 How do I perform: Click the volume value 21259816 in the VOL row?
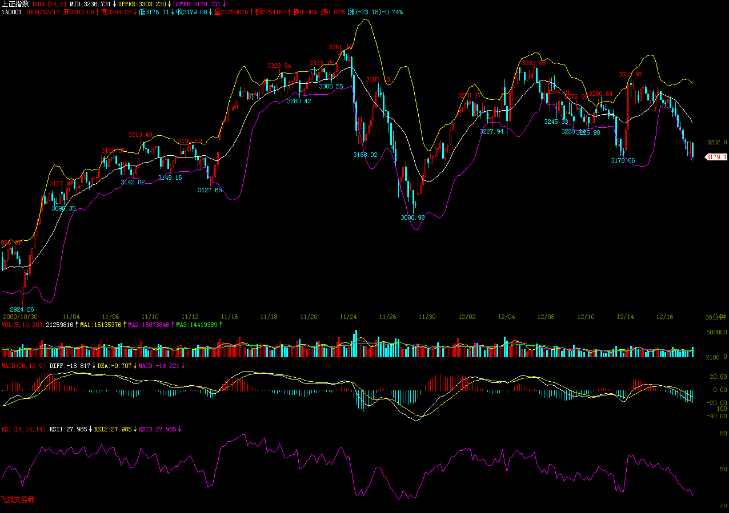tap(60, 325)
